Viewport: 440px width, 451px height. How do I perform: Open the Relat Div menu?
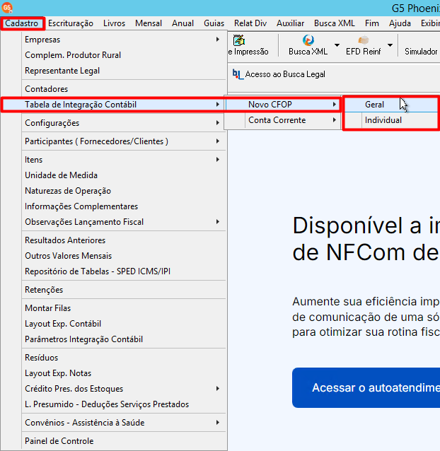click(x=250, y=23)
